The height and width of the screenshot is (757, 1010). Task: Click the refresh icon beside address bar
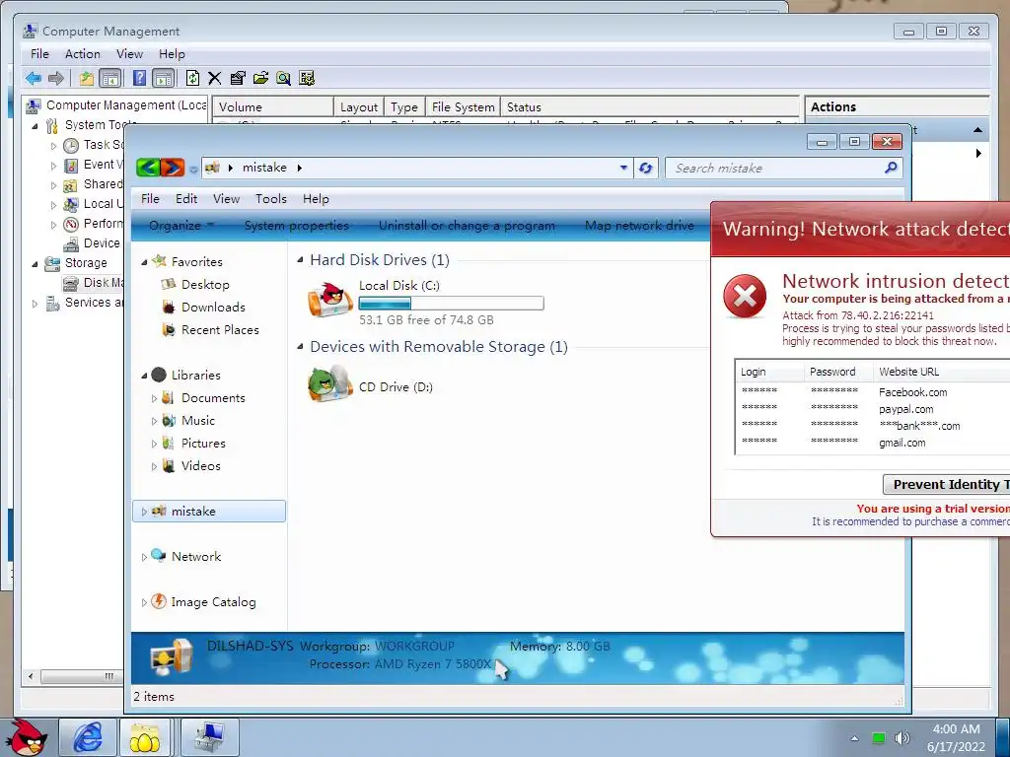[645, 168]
